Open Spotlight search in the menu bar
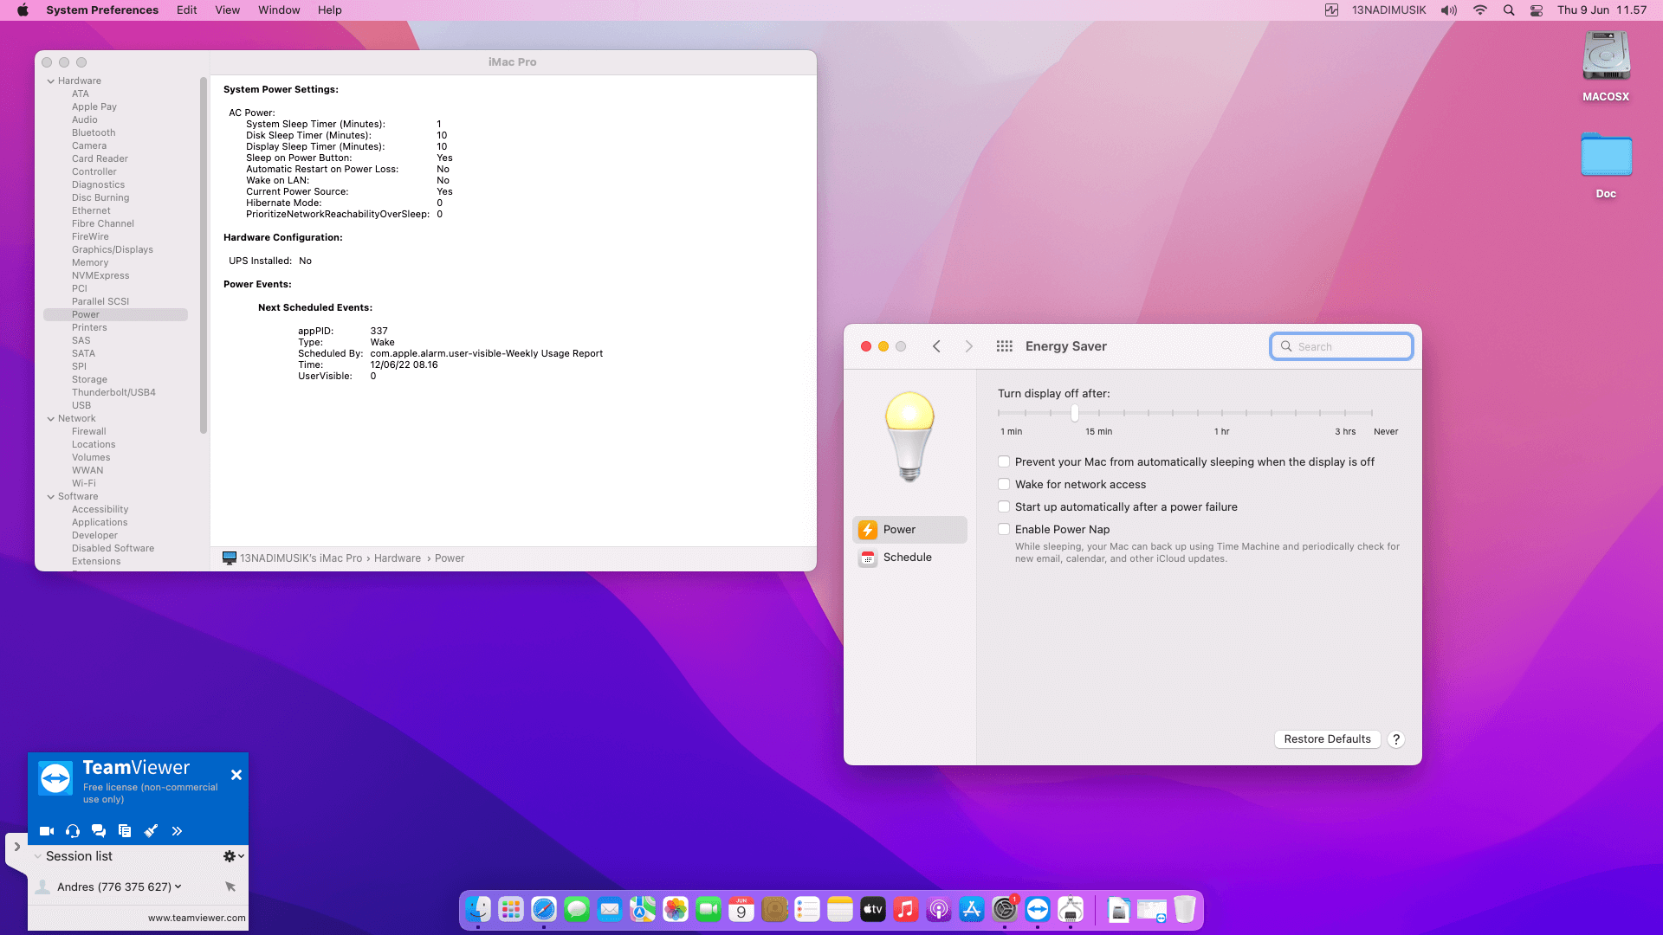Screen dimensions: 1663x935 point(1509,10)
